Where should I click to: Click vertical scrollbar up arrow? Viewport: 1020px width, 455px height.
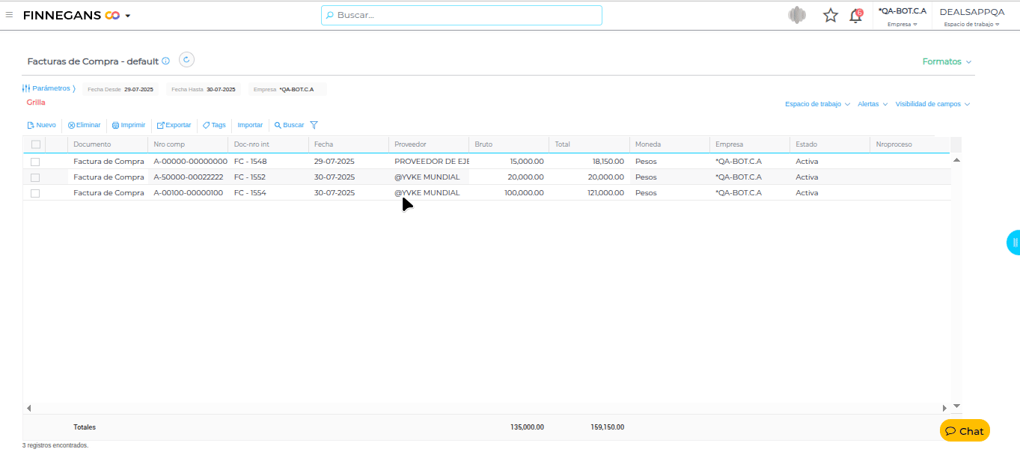956,159
